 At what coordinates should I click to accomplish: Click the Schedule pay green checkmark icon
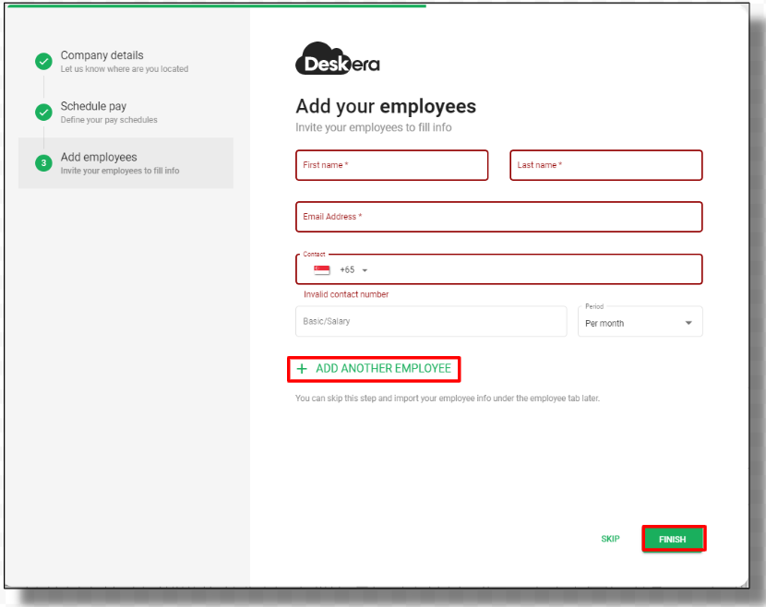43,113
